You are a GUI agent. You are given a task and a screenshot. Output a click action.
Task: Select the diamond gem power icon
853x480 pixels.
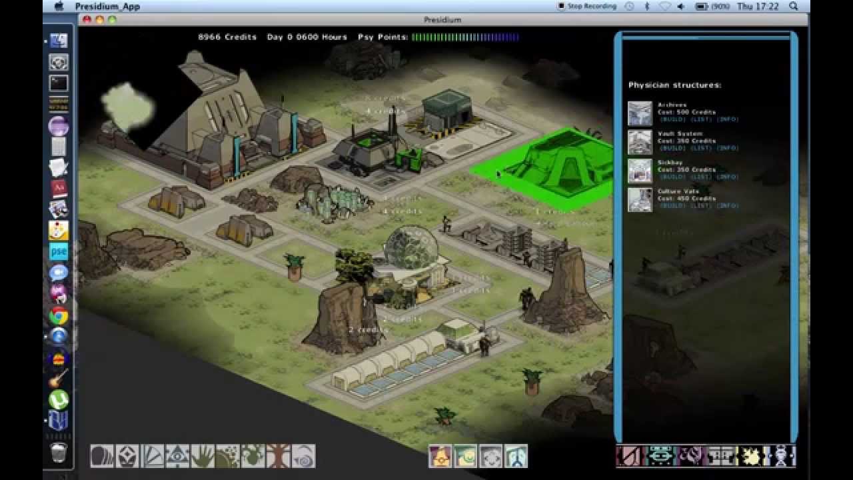pos(127,456)
